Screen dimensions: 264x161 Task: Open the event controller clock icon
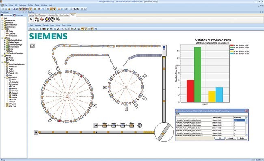tap(41, 29)
